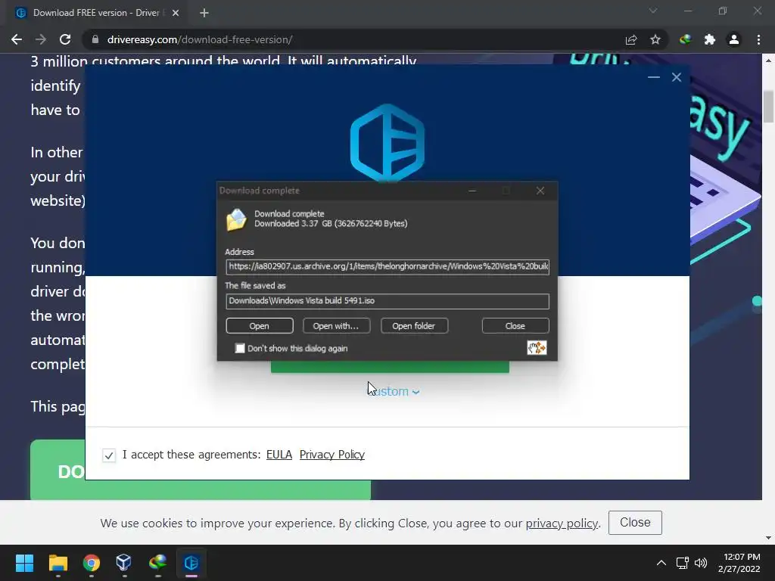This screenshot has width=775, height=581.
Task: View site information lock icon
Action: click(x=95, y=39)
